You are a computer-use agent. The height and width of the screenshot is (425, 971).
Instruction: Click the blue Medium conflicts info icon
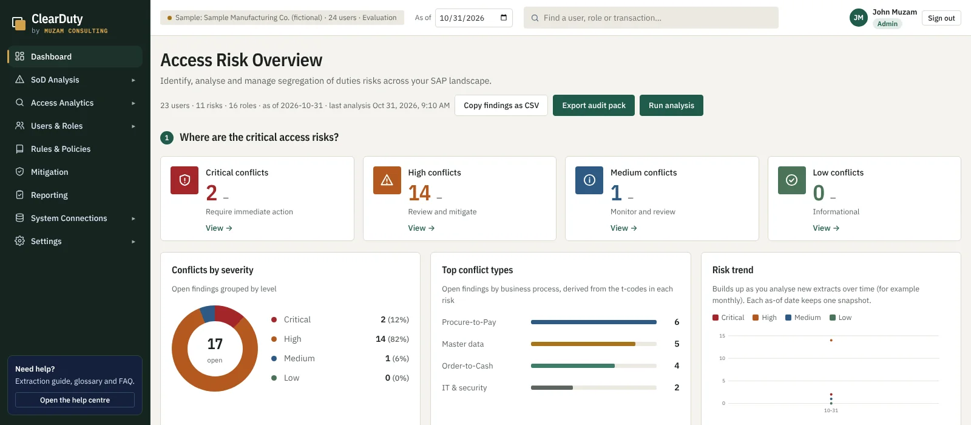point(589,180)
